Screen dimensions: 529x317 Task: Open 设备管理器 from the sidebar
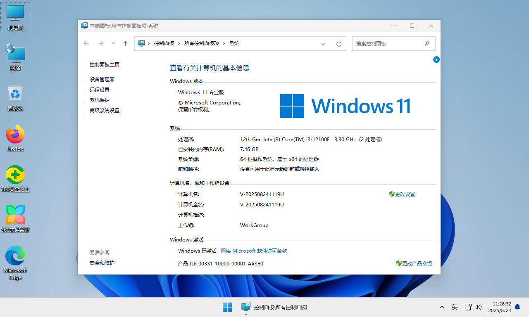click(x=102, y=79)
